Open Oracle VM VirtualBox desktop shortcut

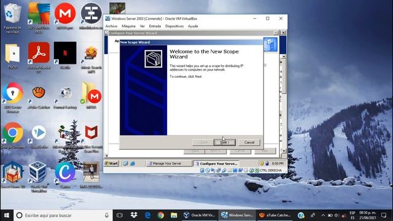pyautogui.click(x=39, y=177)
